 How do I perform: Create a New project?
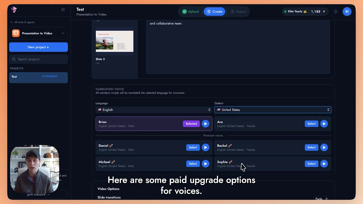click(x=39, y=47)
